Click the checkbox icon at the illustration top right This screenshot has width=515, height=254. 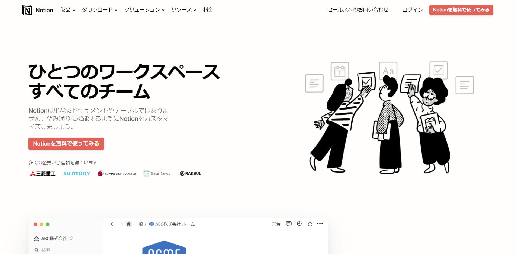(439, 70)
